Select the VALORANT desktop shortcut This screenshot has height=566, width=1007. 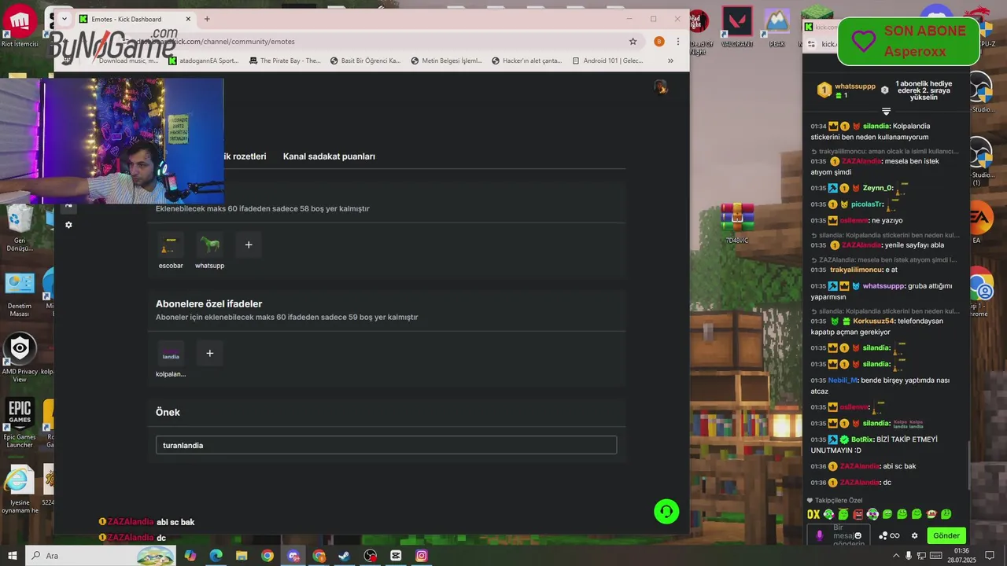pyautogui.click(x=737, y=28)
